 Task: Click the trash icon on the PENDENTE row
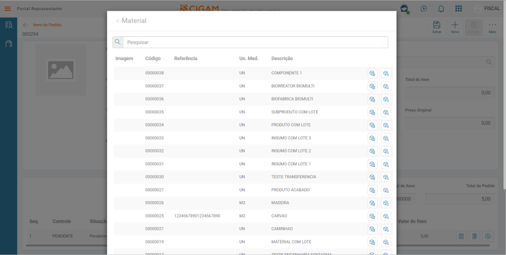[474, 236]
